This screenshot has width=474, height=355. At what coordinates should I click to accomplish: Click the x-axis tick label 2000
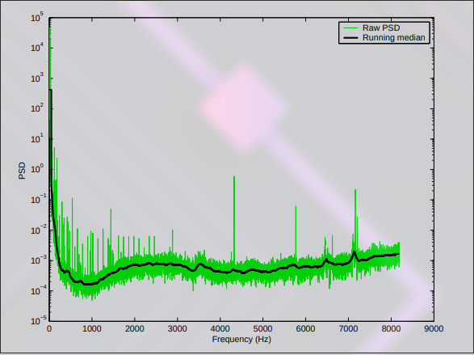[135, 328]
